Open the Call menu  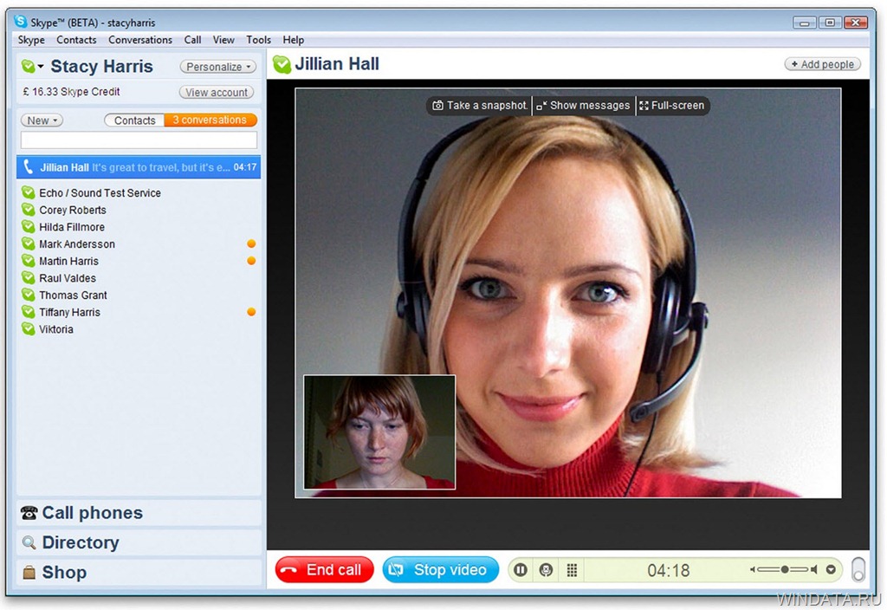[x=192, y=40]
